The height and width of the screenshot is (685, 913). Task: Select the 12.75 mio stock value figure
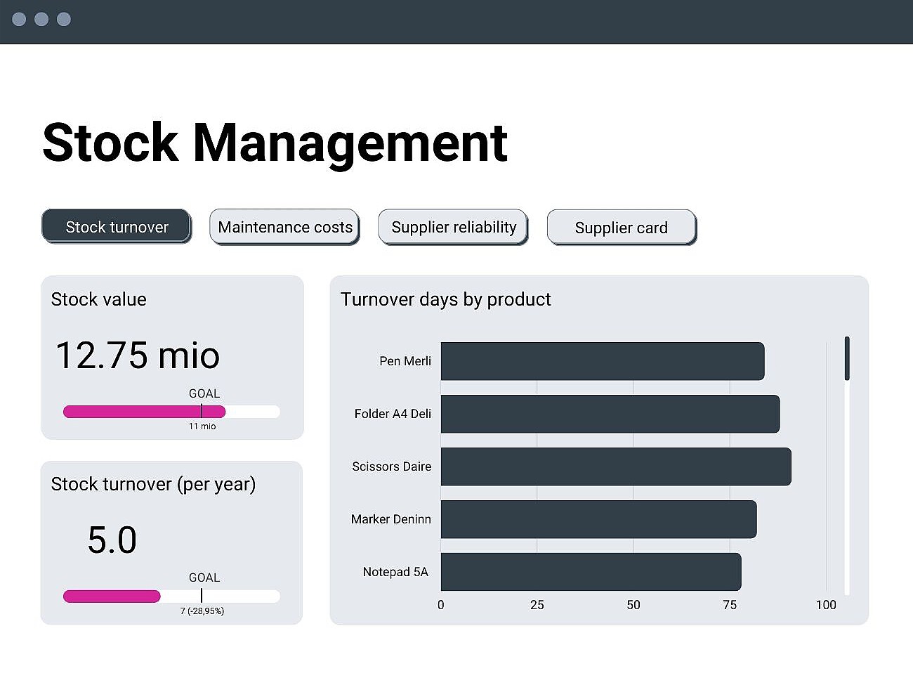click(138, 355)
